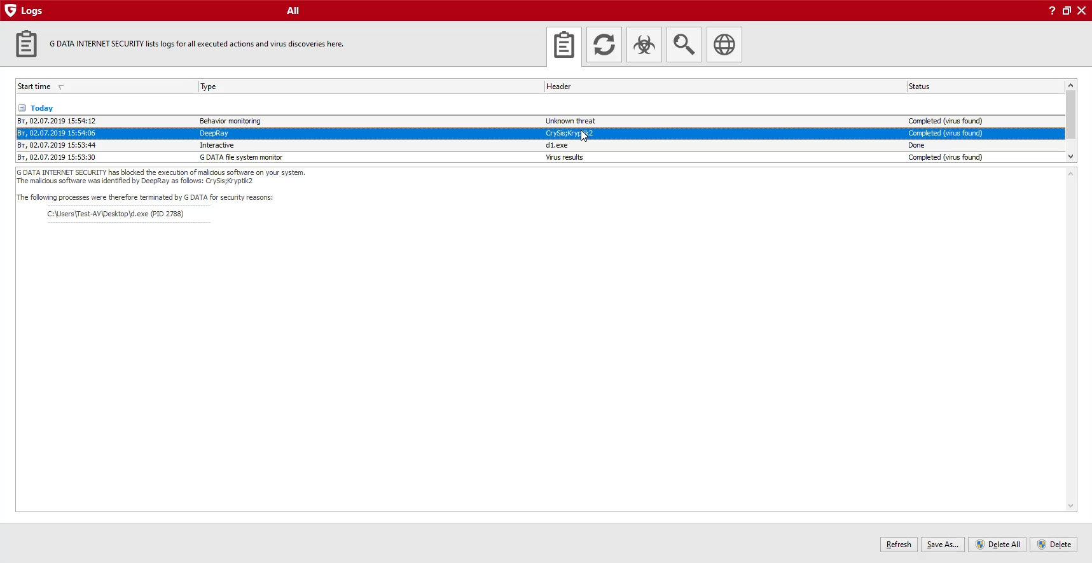
Task: Select the DeepRay log entry
Action: coord(541,133)
